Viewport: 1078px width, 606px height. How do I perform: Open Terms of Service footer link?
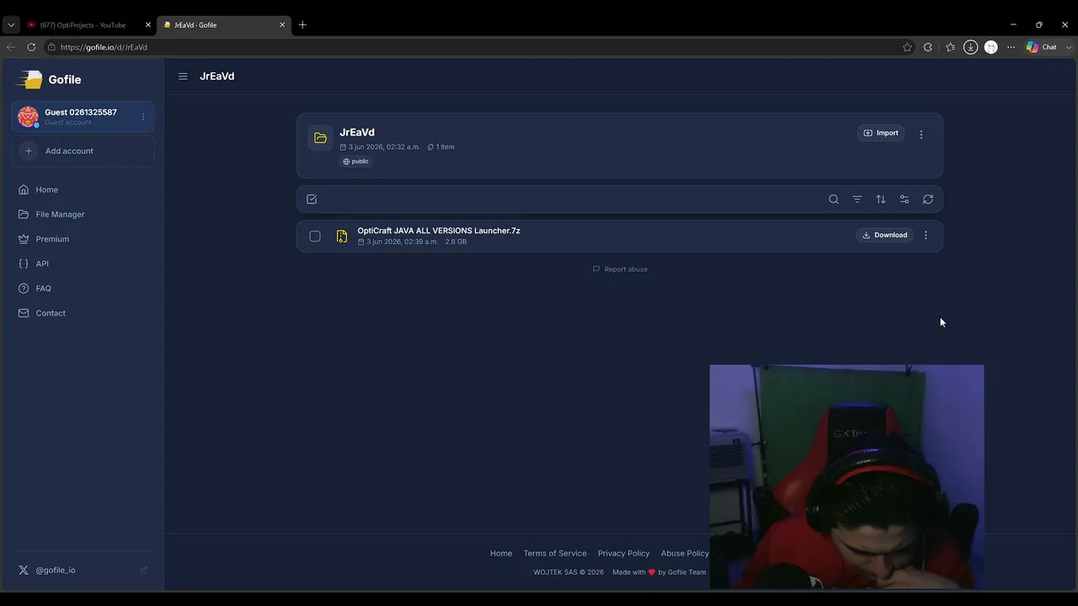555,553
